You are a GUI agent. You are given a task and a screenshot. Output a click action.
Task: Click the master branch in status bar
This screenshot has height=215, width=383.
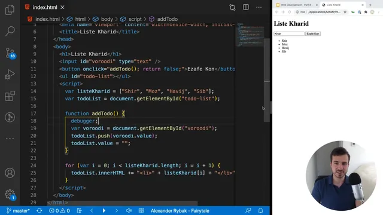(18, 211)
